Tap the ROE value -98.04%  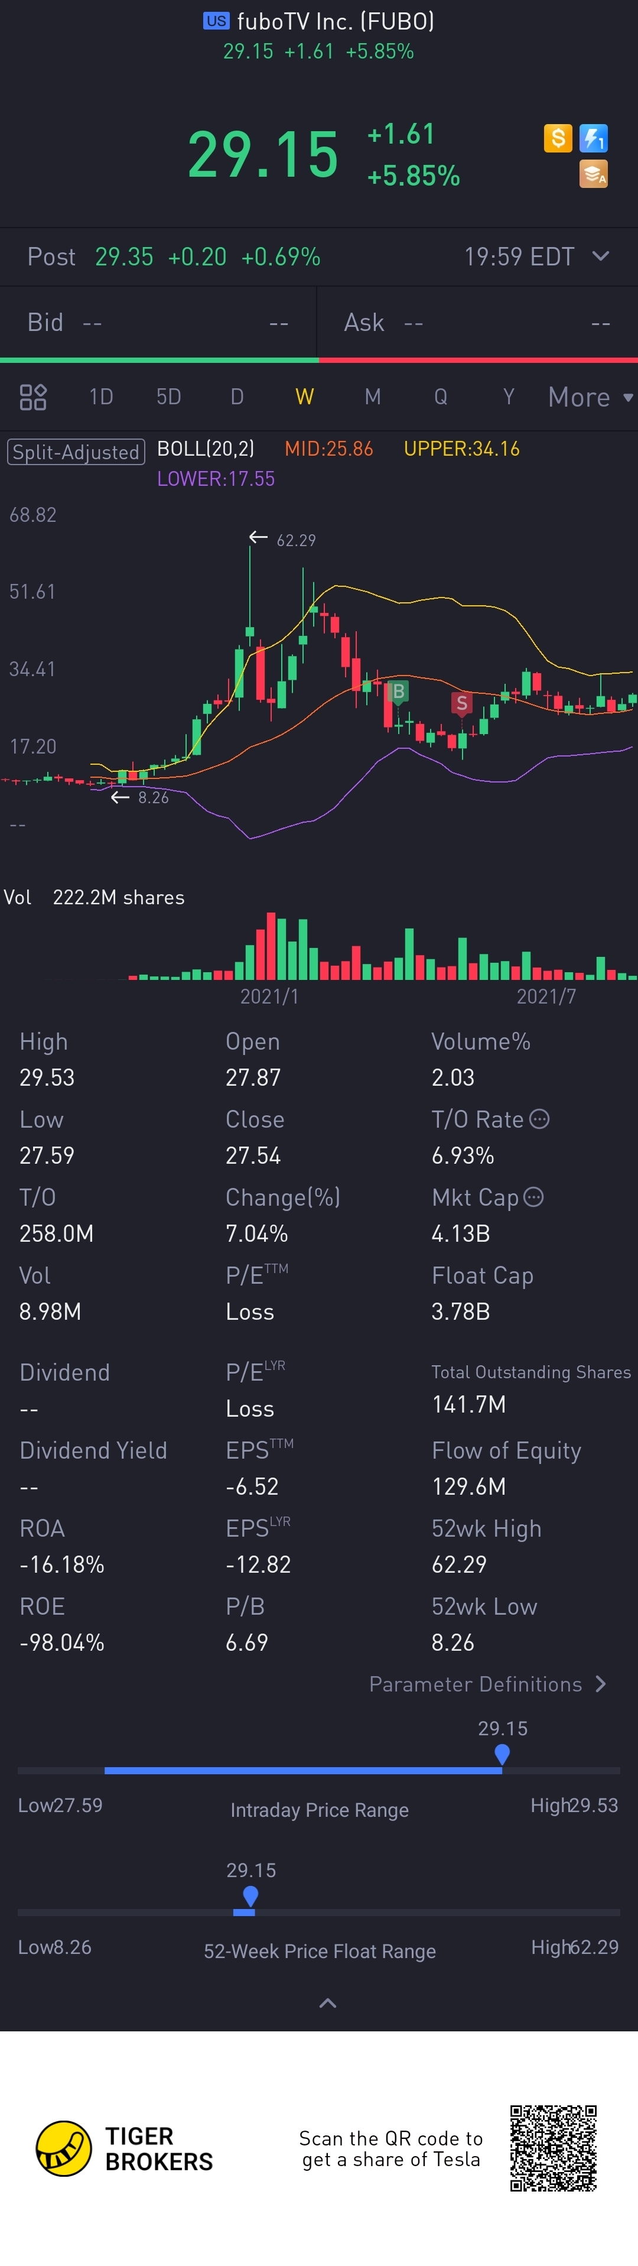pos(61,1642)
